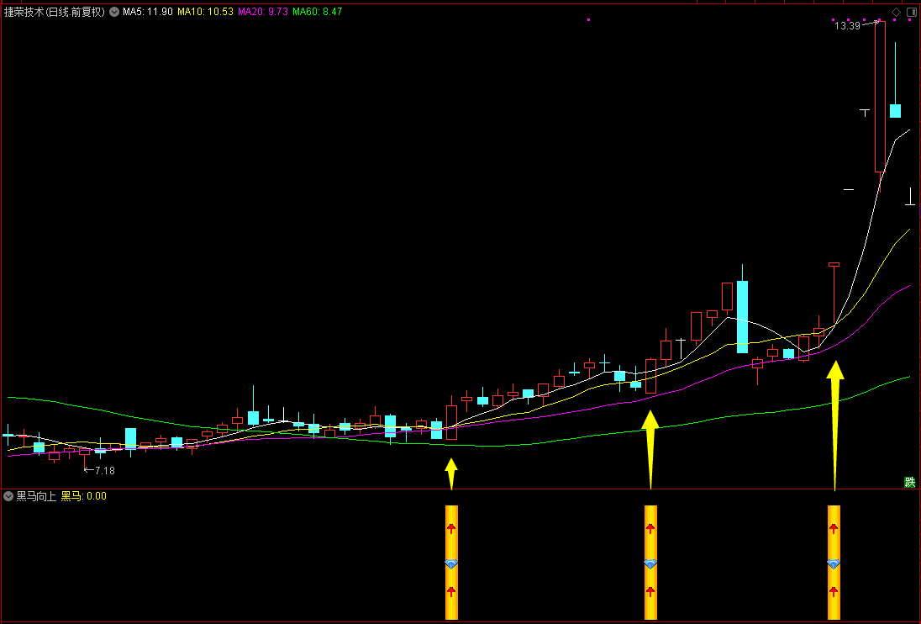Click the MA60: 8.47 green label

click(317, 12)
